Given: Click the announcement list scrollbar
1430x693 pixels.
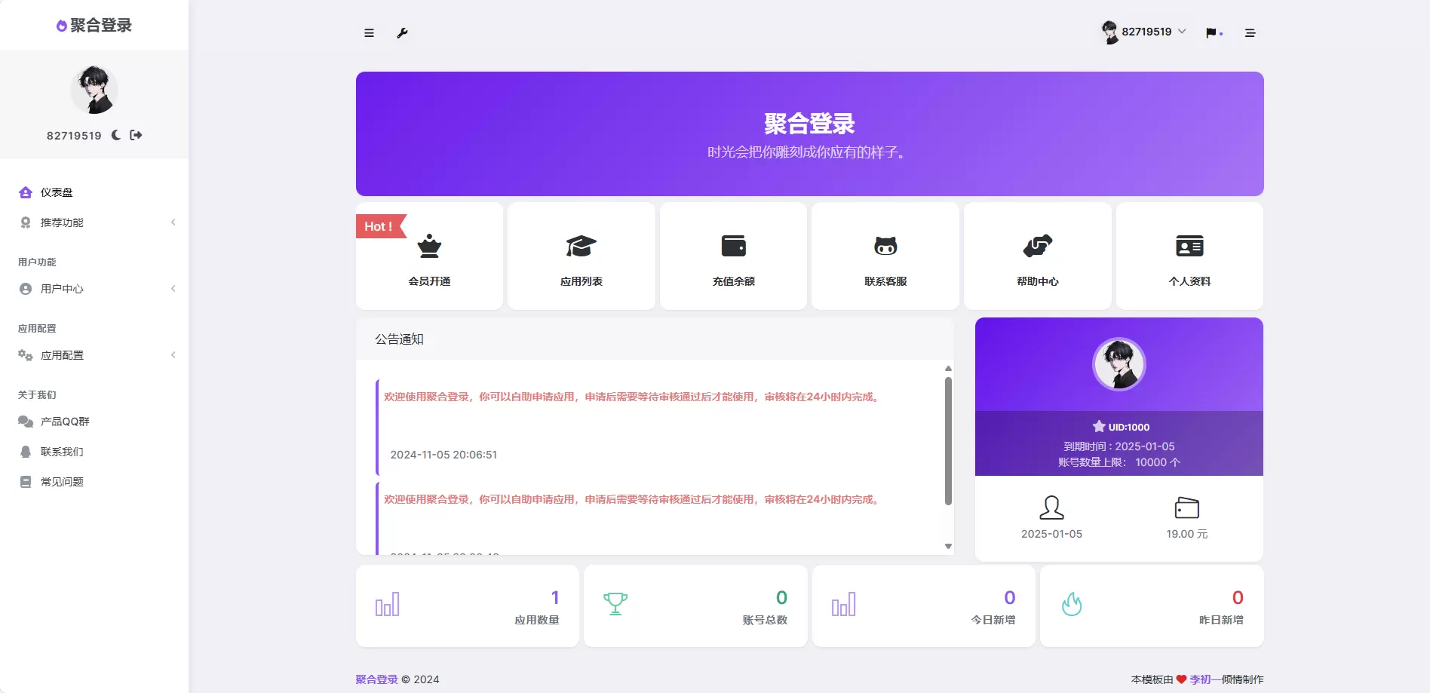Looking at the screenshot, I should click(x=948, y=441).
